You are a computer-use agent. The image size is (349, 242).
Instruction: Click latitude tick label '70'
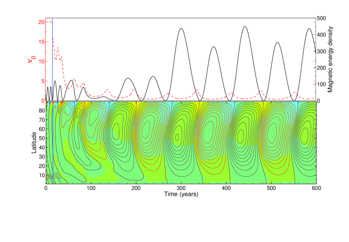pos(42,120)
